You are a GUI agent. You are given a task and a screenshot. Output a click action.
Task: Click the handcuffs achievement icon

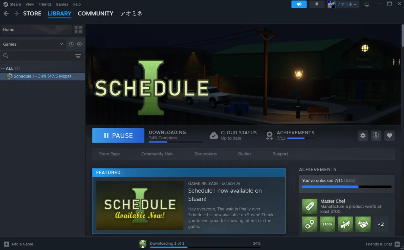pyautogui.click(x=310, y=224)
